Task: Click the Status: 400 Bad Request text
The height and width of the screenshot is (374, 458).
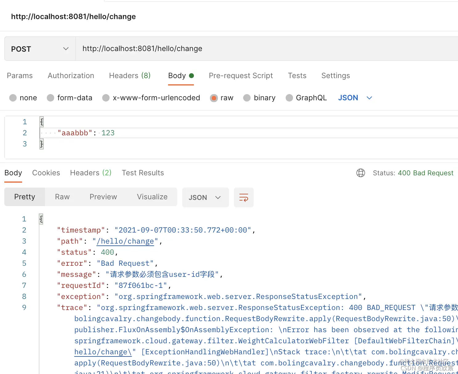Action: point(413,173)
